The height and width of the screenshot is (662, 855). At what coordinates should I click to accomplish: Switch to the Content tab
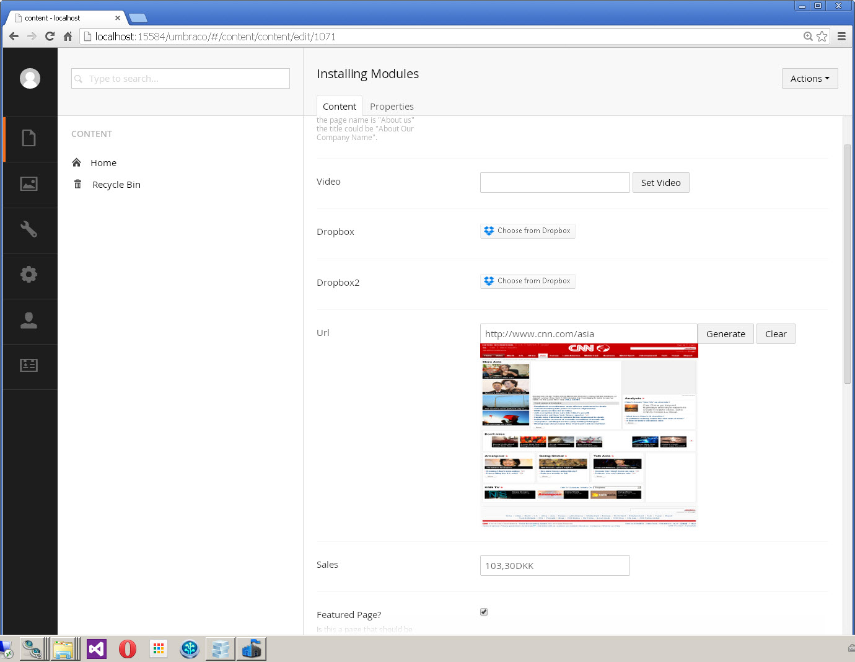[340, 106]
